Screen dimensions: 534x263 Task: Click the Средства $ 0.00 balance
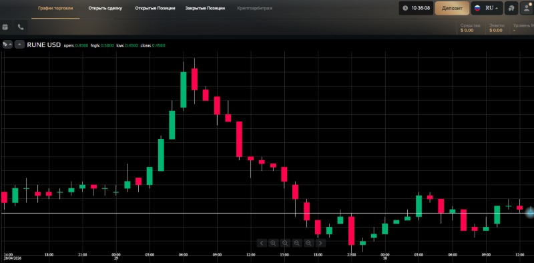(471, 27)
